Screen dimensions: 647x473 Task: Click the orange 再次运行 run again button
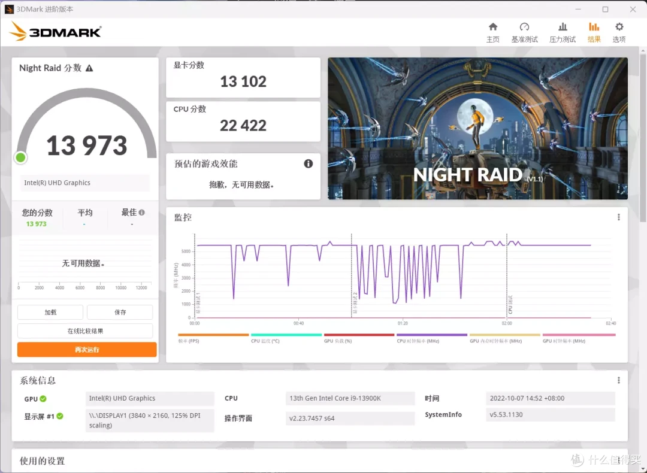tap(87, 349)
